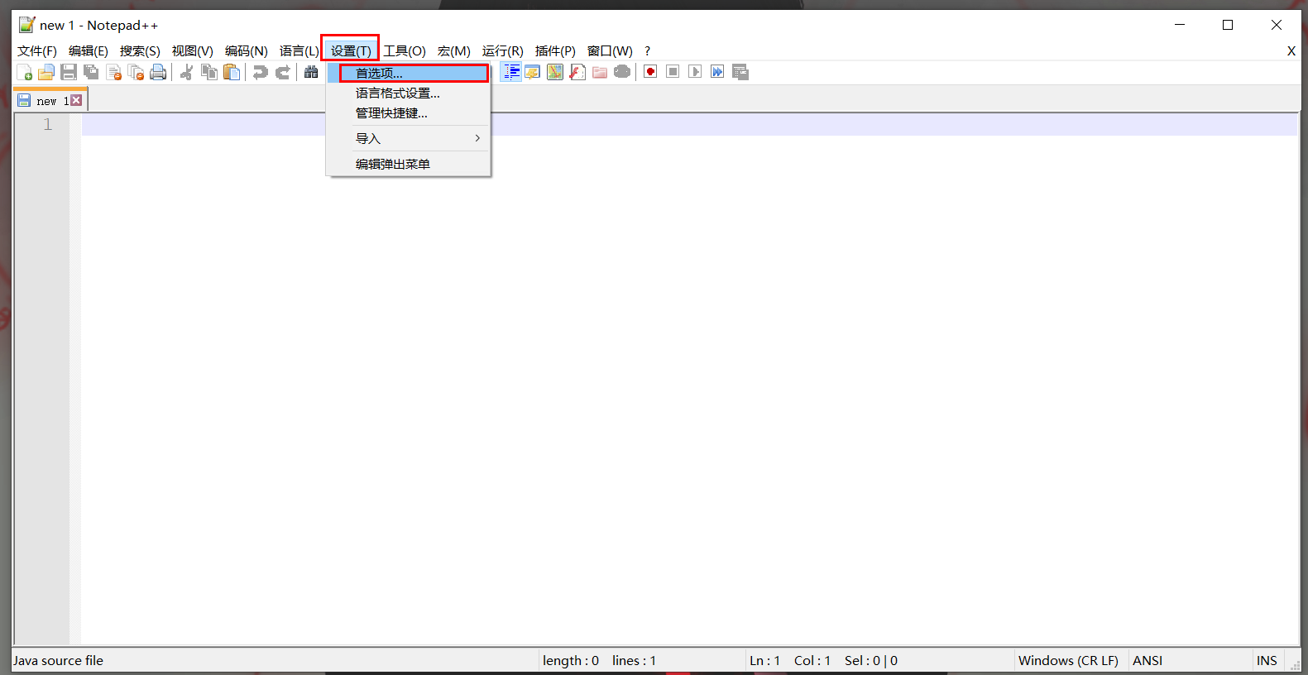Open the 工具(O) menu
Image resolution: width=1308 pixels, height=675 pixels.
pos(405,51)
